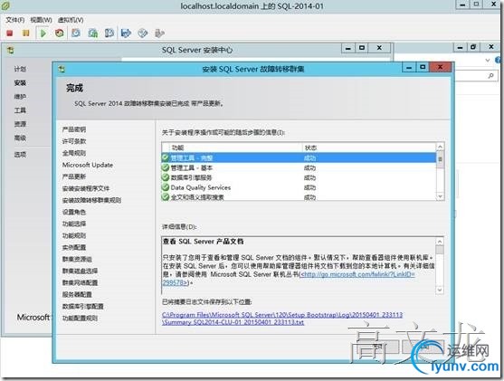
Task: Click the green check beside Data Quality Services
Action: point(166,187)
